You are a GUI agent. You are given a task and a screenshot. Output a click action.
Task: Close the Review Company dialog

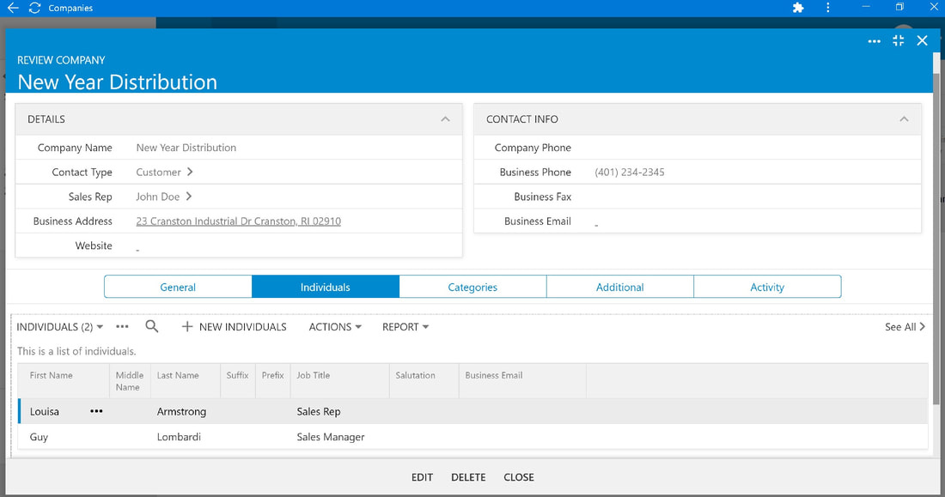pos(922,40)
